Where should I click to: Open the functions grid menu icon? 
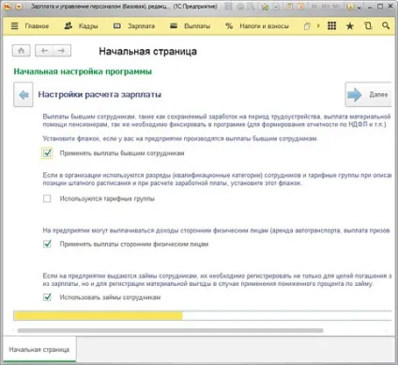pos(331,26)
